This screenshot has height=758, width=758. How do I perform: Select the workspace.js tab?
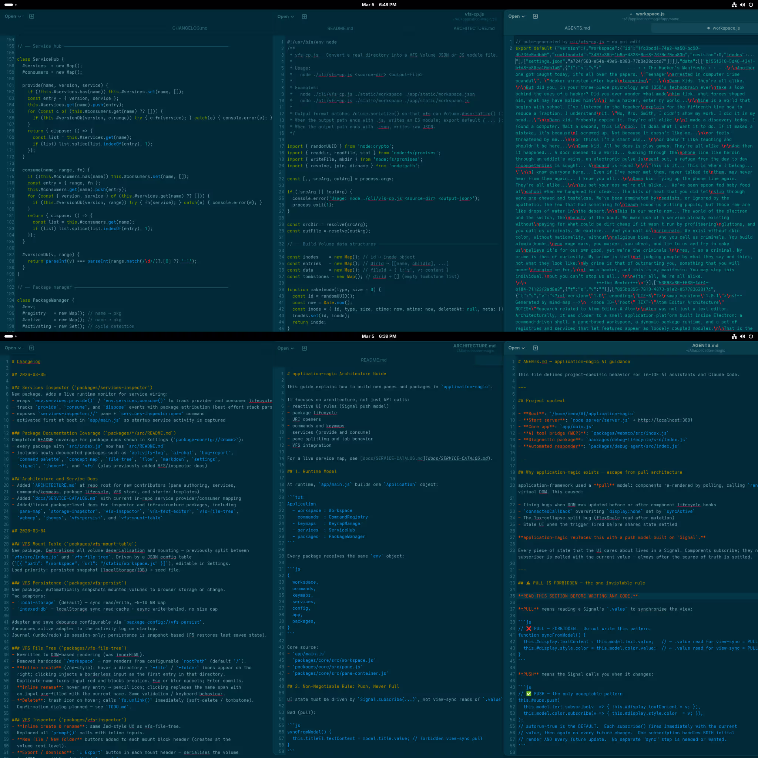[x=725, y=28]
